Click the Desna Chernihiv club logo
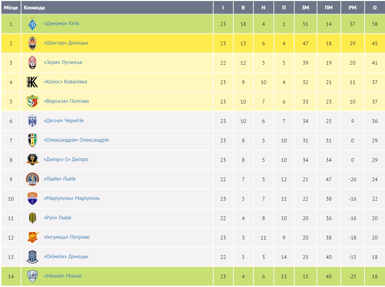Screen dimensions: 385x287 tap(32, 121)
